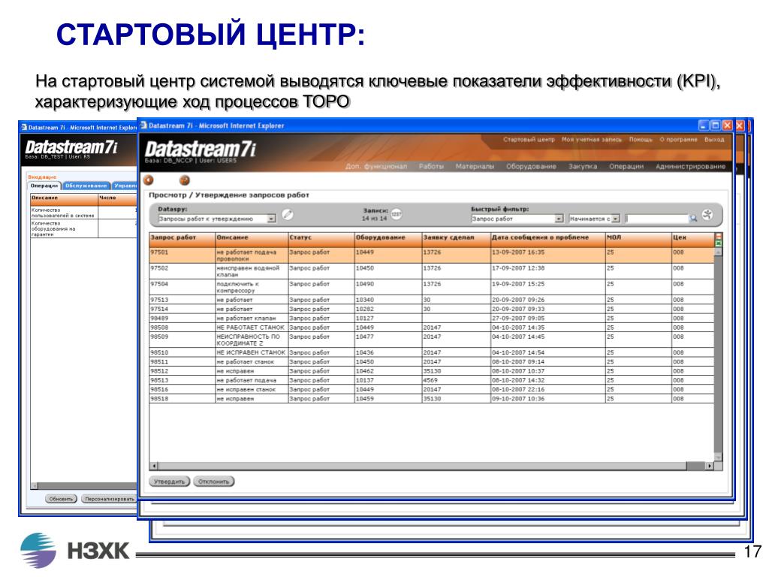Open the Dataspy dropdown
The image size is (769, 577).
(271, 219)
